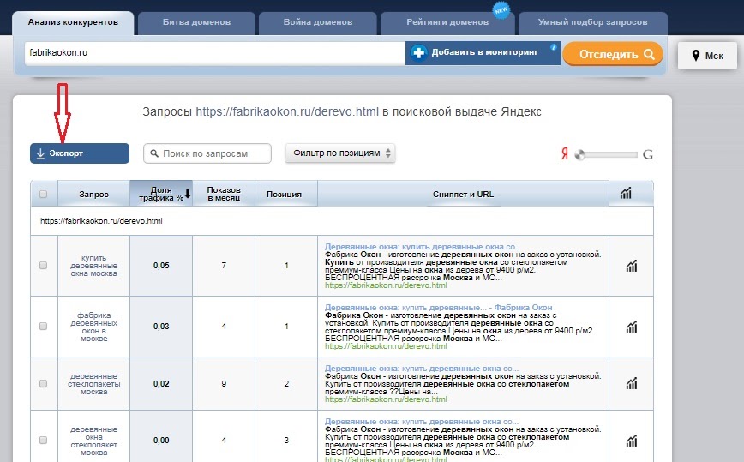Viewport: 744px width, 462px height.
Task: Click the monthly impressions value 9
Action: 224,384
